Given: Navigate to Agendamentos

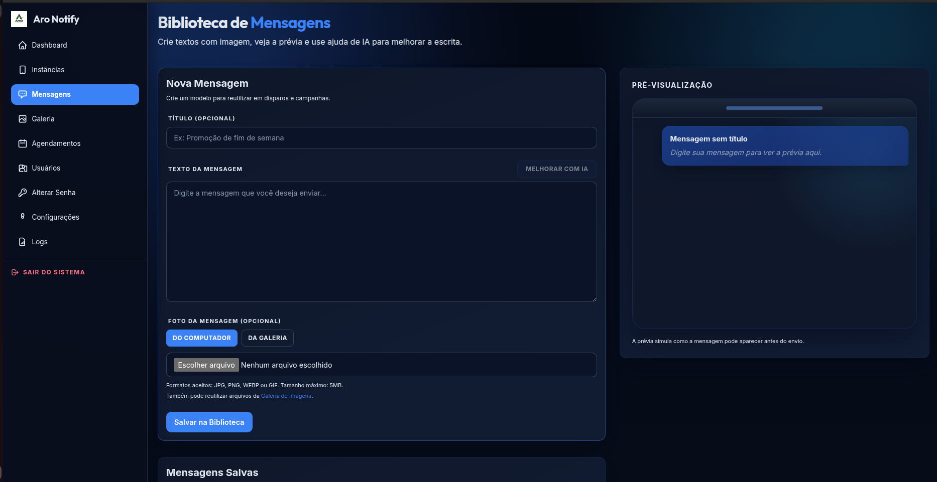Looking at the screenshot, I should click(x=75, y=143).
